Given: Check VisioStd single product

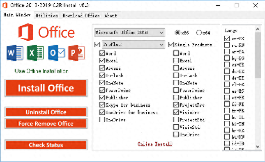Looking at the screenshot, I should (x=176, y=127).
